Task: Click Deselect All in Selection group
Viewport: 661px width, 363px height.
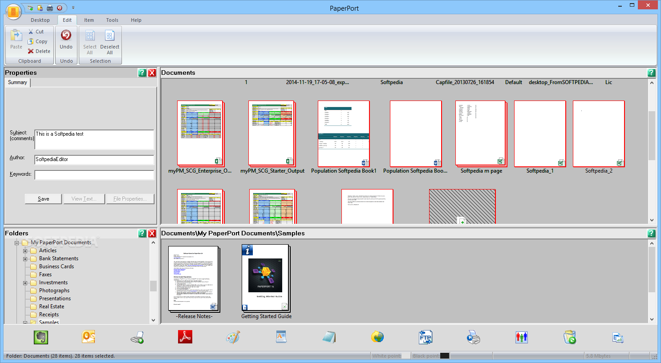Action: [109, 42]
